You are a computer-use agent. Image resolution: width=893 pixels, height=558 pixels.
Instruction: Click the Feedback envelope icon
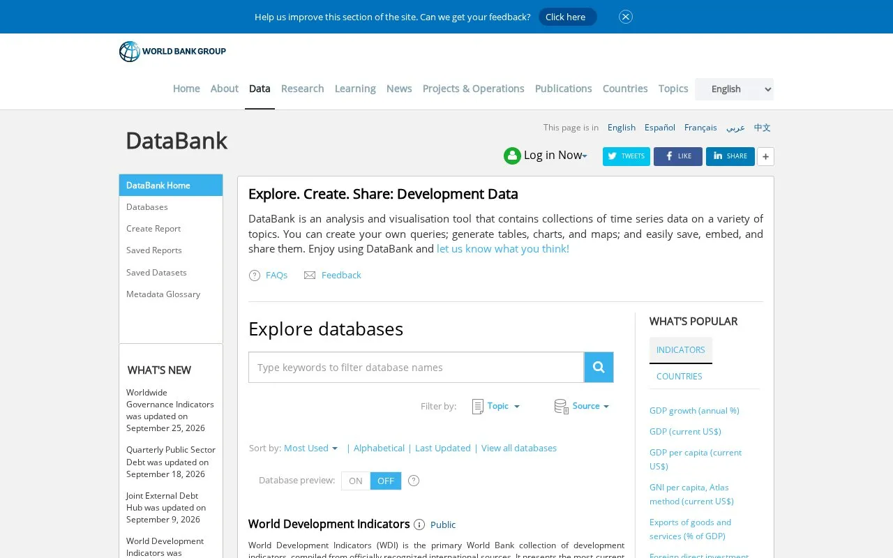coord(310,276)
